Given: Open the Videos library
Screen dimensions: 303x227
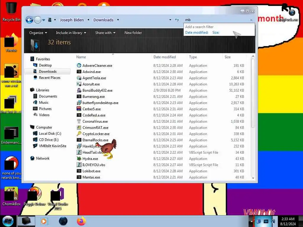Looking at the screenshot, I should [44, 115].
